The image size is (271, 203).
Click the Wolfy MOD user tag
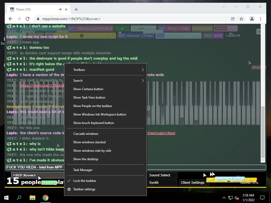[213, 36]
